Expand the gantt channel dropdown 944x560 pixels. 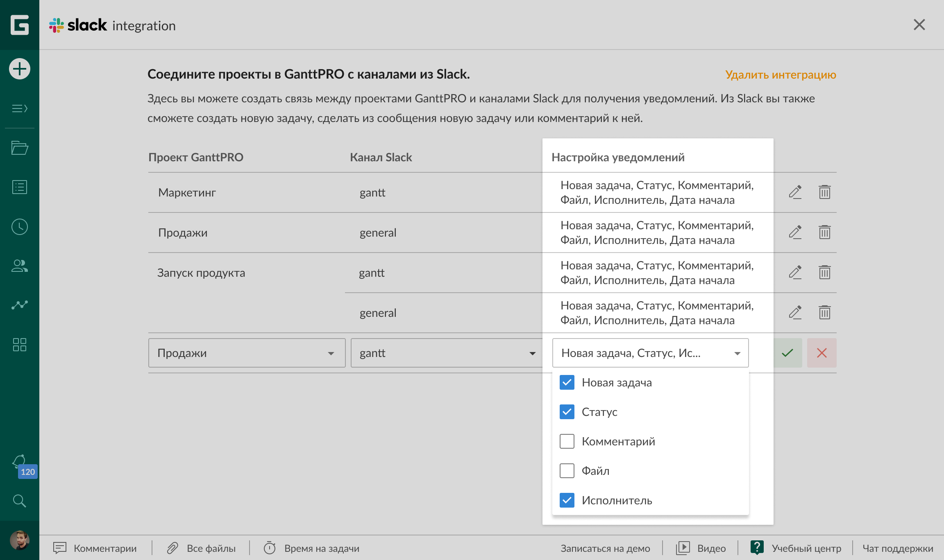[447, 353]
